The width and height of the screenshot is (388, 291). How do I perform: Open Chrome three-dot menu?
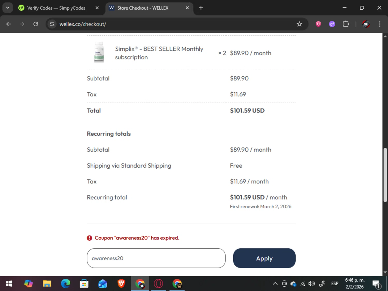click(380, 24)
